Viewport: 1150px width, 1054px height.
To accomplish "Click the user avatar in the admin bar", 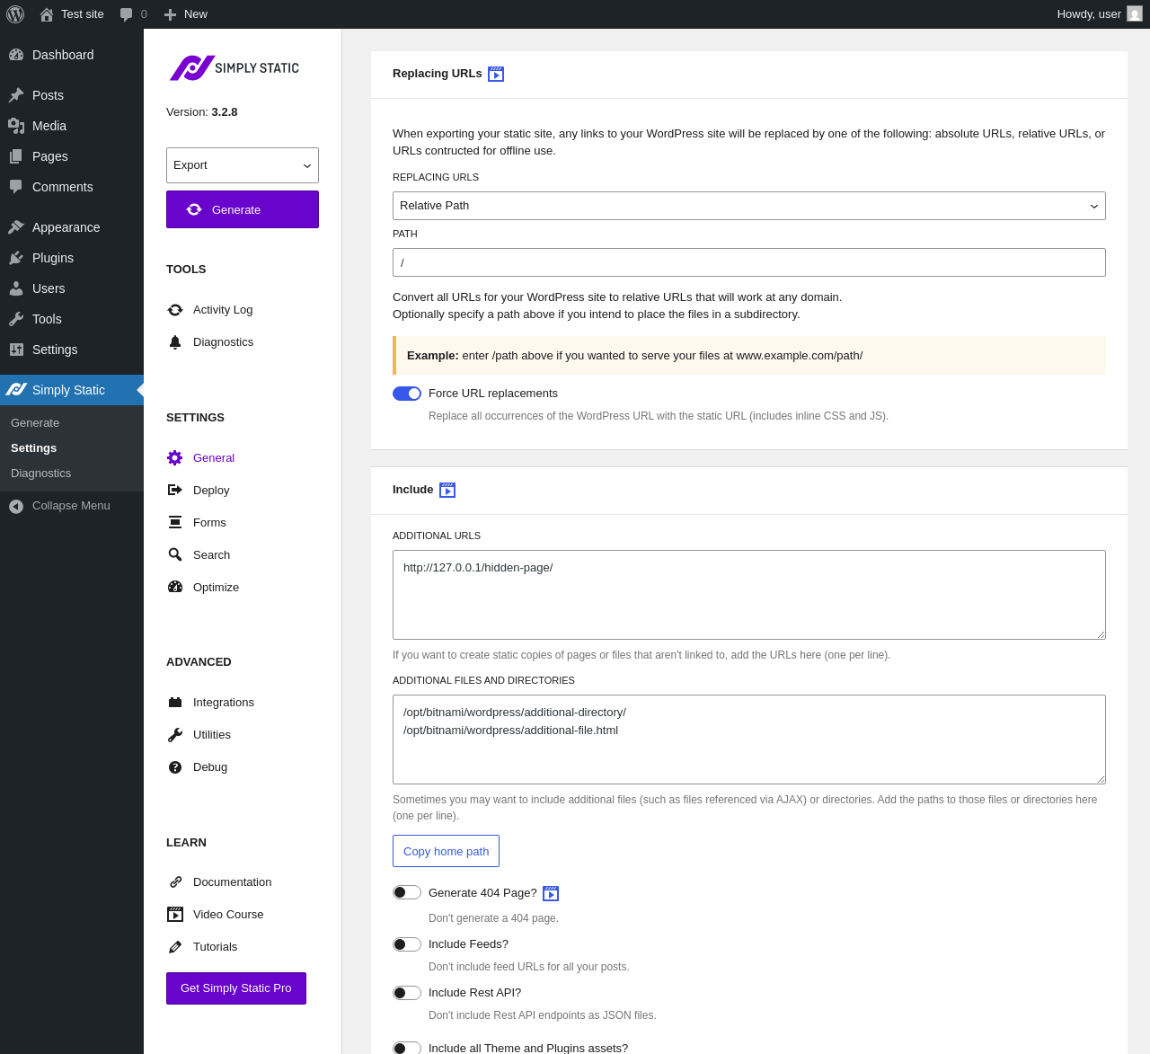I will click(x=1135, y=14).
